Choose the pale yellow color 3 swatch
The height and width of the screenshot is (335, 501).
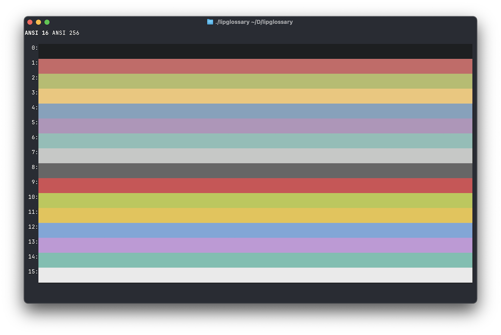(x=255, y=96)
